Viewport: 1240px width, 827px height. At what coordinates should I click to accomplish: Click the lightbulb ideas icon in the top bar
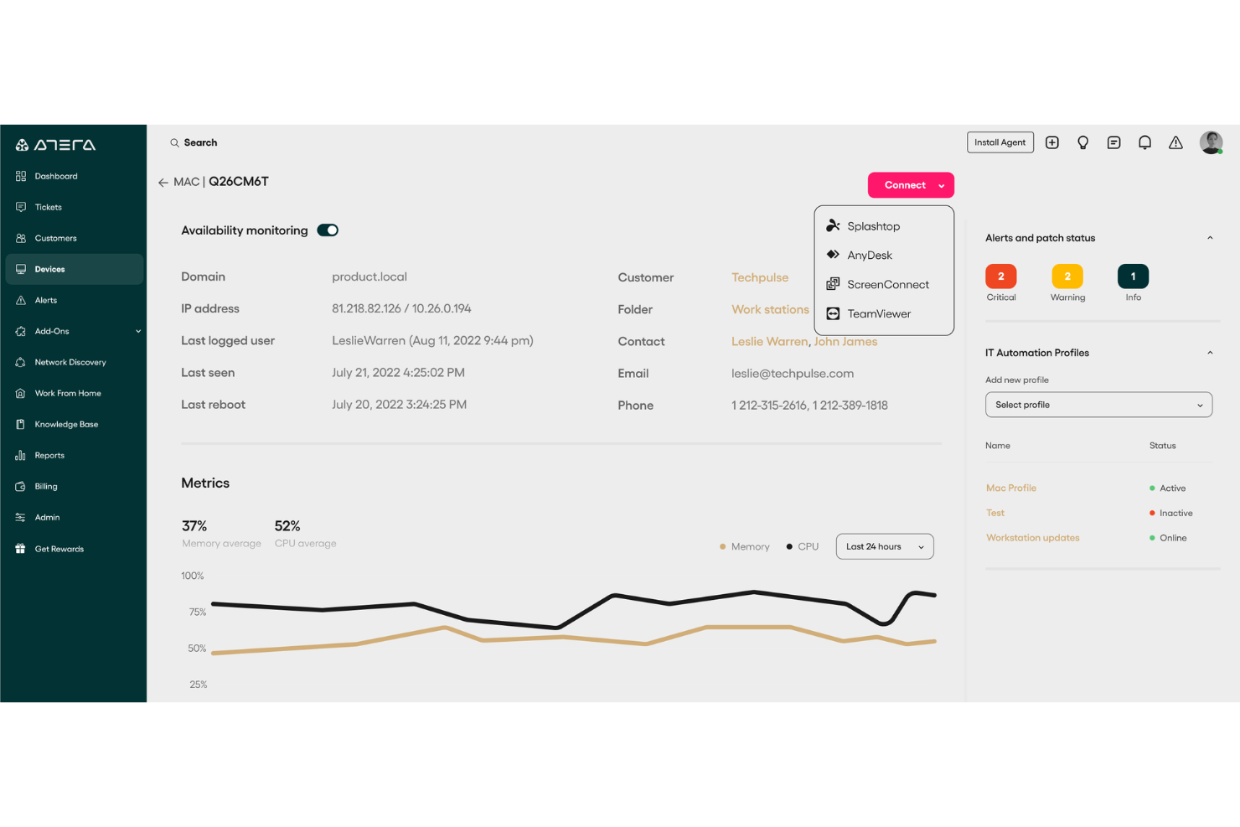(1082, 142)
